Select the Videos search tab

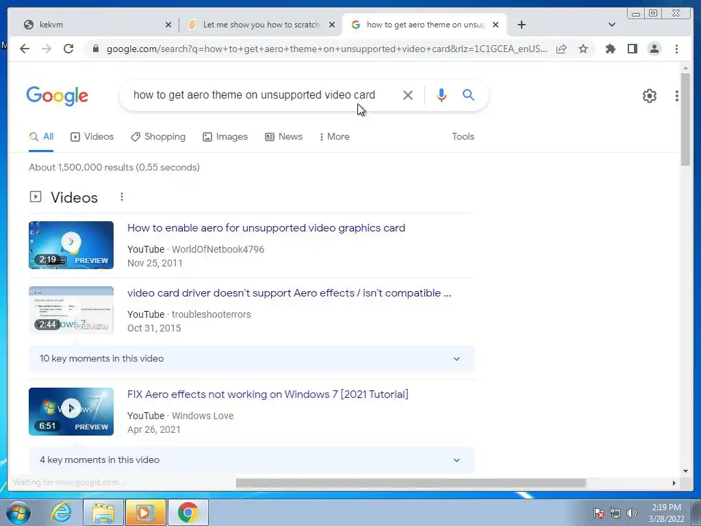(x=92, y=136)
